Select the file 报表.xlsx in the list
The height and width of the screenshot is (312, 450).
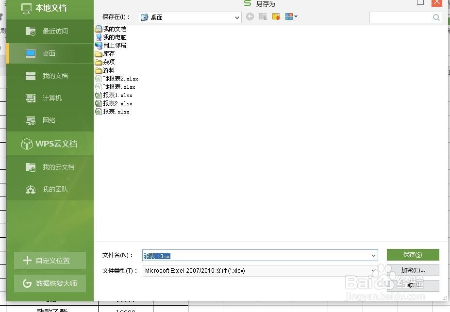pos(113,112)
